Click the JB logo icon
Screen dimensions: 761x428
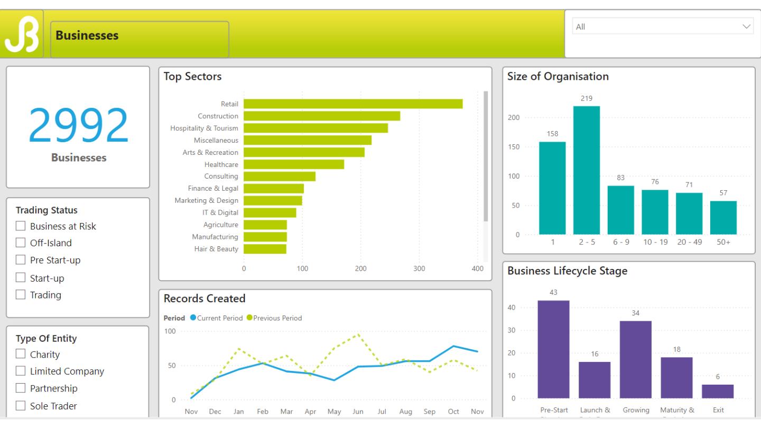[22, 35]
